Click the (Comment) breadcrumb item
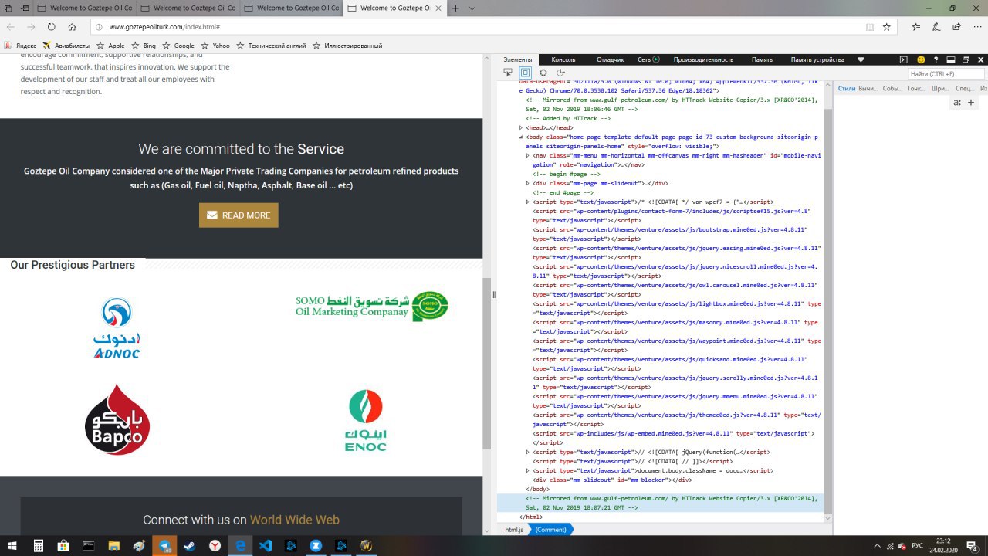Viewport: 988px width, 556px height. click(550, 530)
